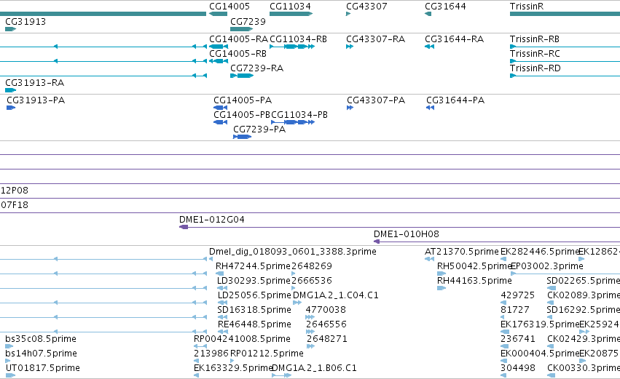Open the SD16318.5prime EST

[222, 317]
